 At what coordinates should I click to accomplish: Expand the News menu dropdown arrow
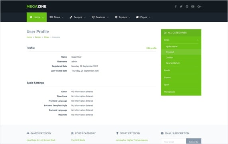tap(63, 17)
